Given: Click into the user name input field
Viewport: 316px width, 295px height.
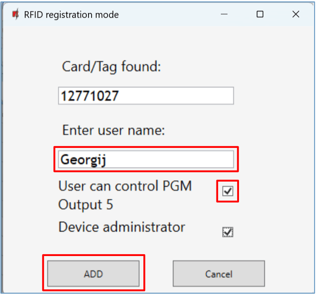Looking at the screenshot, I should click(146, 159).
